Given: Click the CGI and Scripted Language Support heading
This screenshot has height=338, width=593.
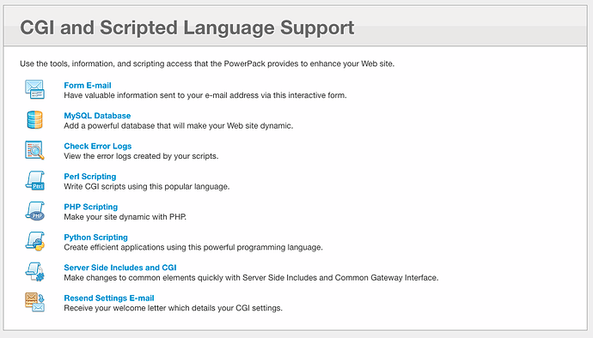Looking at the screenshot, I should click(187, 27).
